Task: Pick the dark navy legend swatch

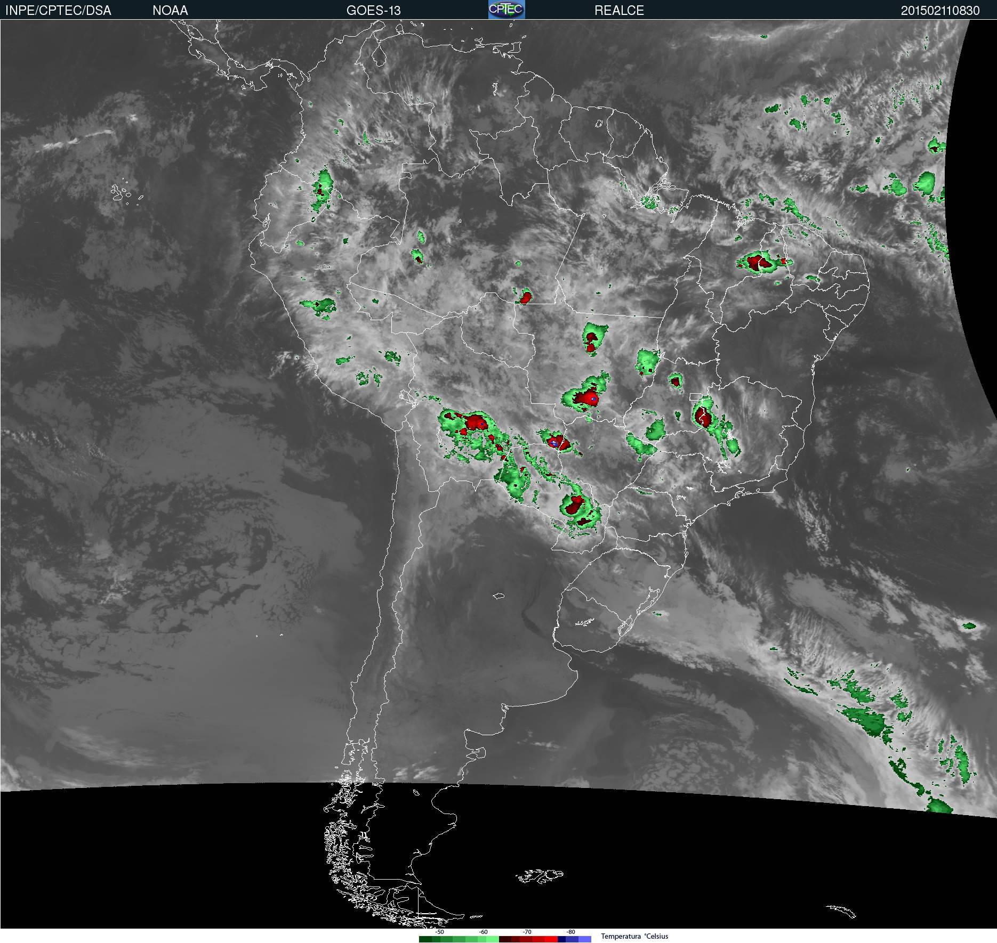Action: click(561, 939)
